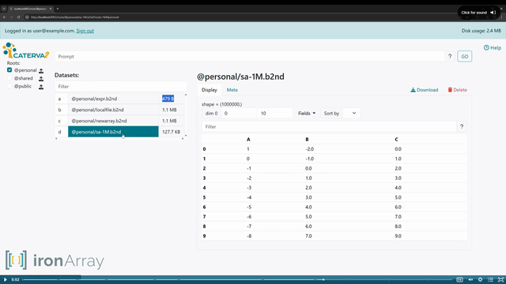506x284 pixels.
Task: Download the sa-1M.b2nd dataset
Action: (425, 90)
